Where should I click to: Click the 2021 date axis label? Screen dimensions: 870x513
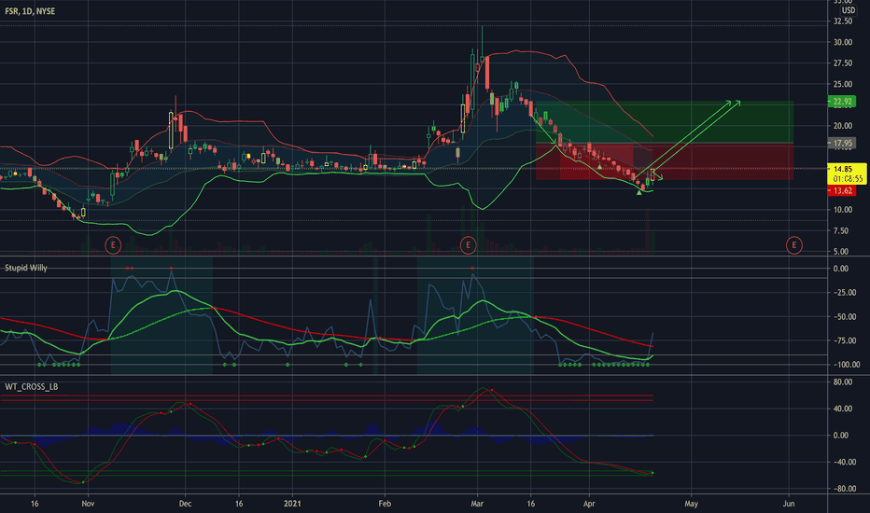(292, 504)
